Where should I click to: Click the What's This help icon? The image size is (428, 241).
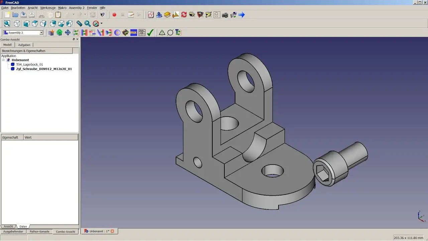[x=102, y=15]
